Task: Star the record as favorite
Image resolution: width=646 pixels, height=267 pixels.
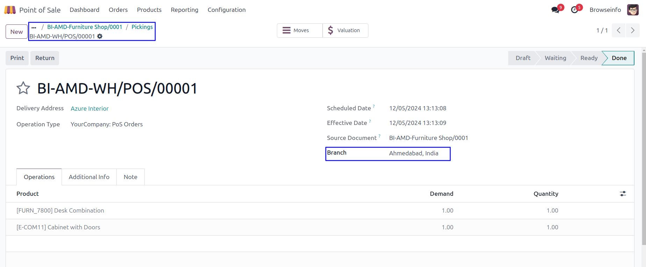Action: tap(23, 88)
